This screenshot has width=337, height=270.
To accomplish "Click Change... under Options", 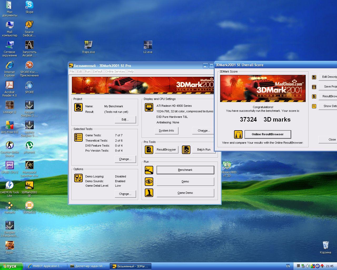I will pos(125,194).
